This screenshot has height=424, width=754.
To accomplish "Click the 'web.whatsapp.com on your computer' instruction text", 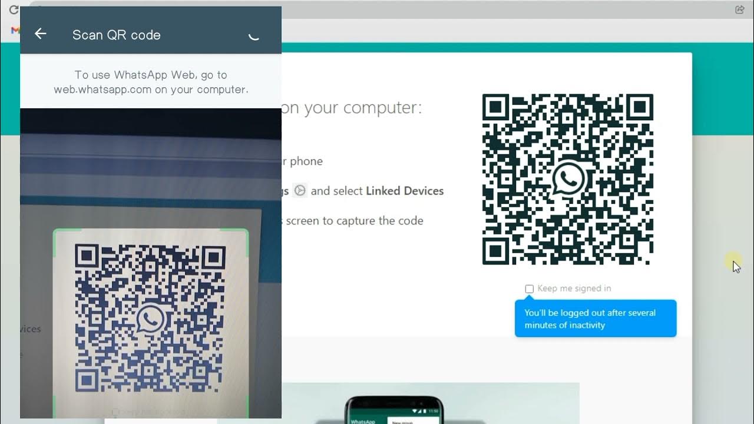I will [151, 90].
